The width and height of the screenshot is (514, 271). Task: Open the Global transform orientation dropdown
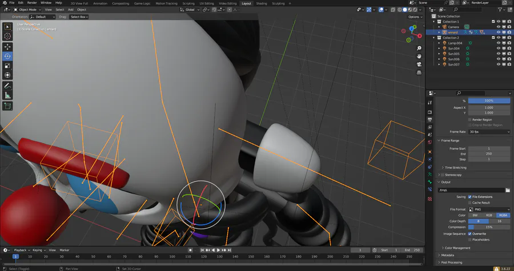pyautogui.click(x=190, y=10)
